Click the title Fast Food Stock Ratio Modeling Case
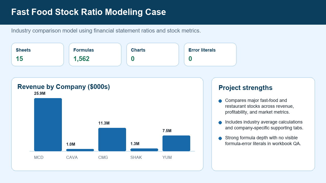326x183 pixels. coord(89,12)
